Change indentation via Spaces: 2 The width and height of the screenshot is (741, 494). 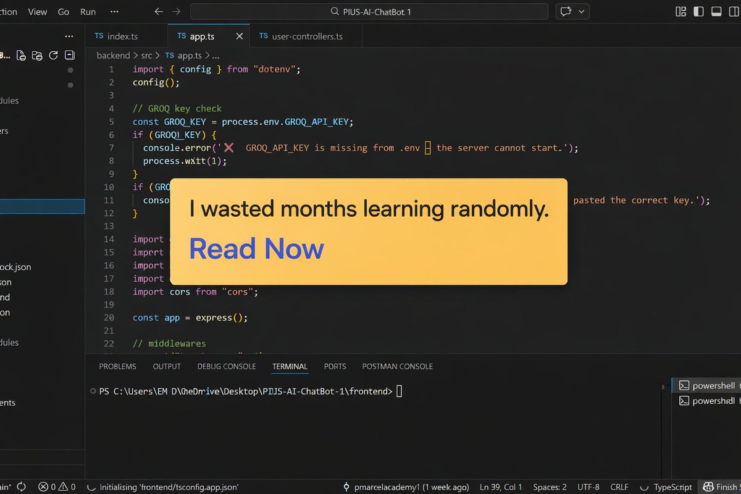550,487
